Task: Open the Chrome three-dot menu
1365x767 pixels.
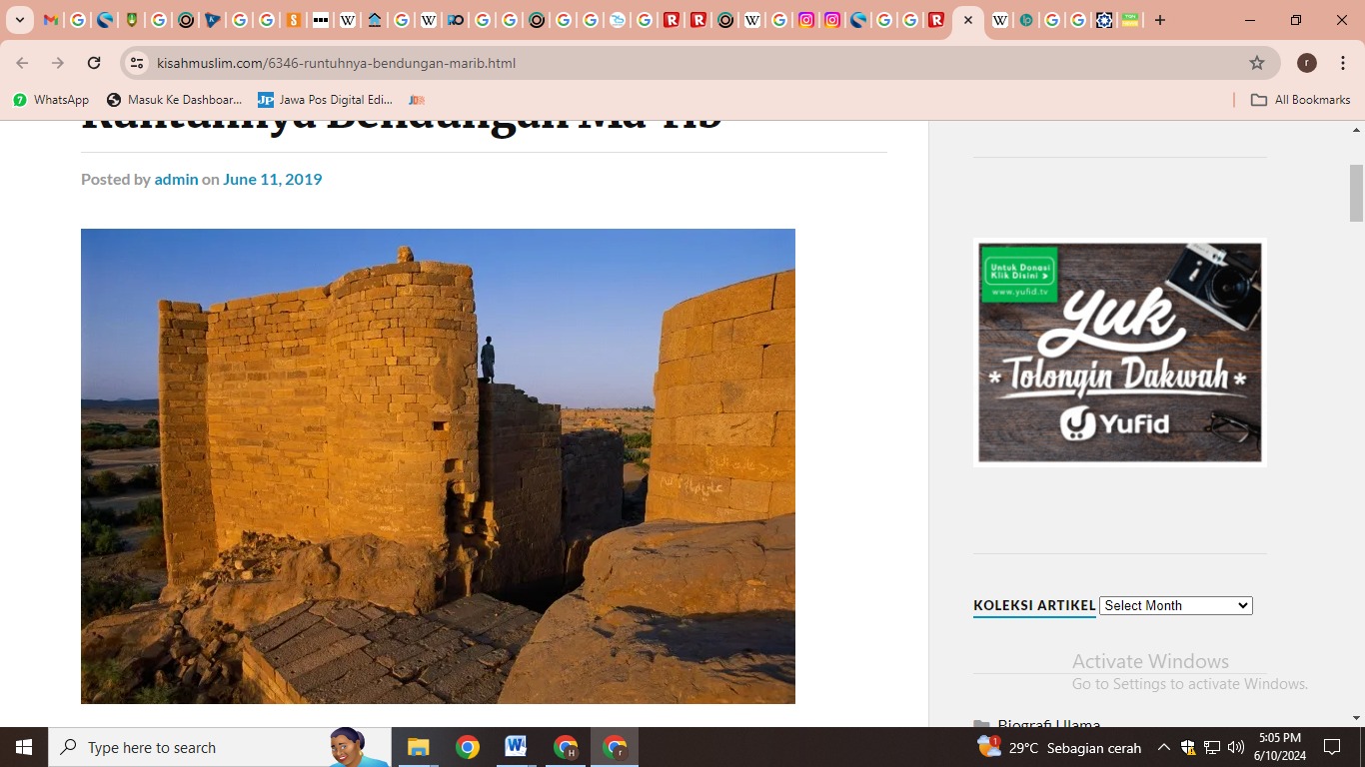Action: [x=1342, y=63]
